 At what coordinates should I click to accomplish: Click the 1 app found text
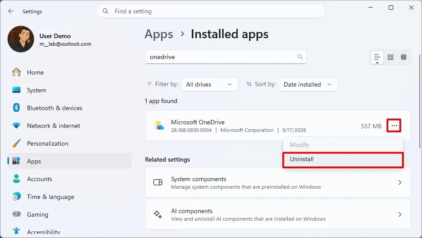pyautogui.click(x=161, y=101)
